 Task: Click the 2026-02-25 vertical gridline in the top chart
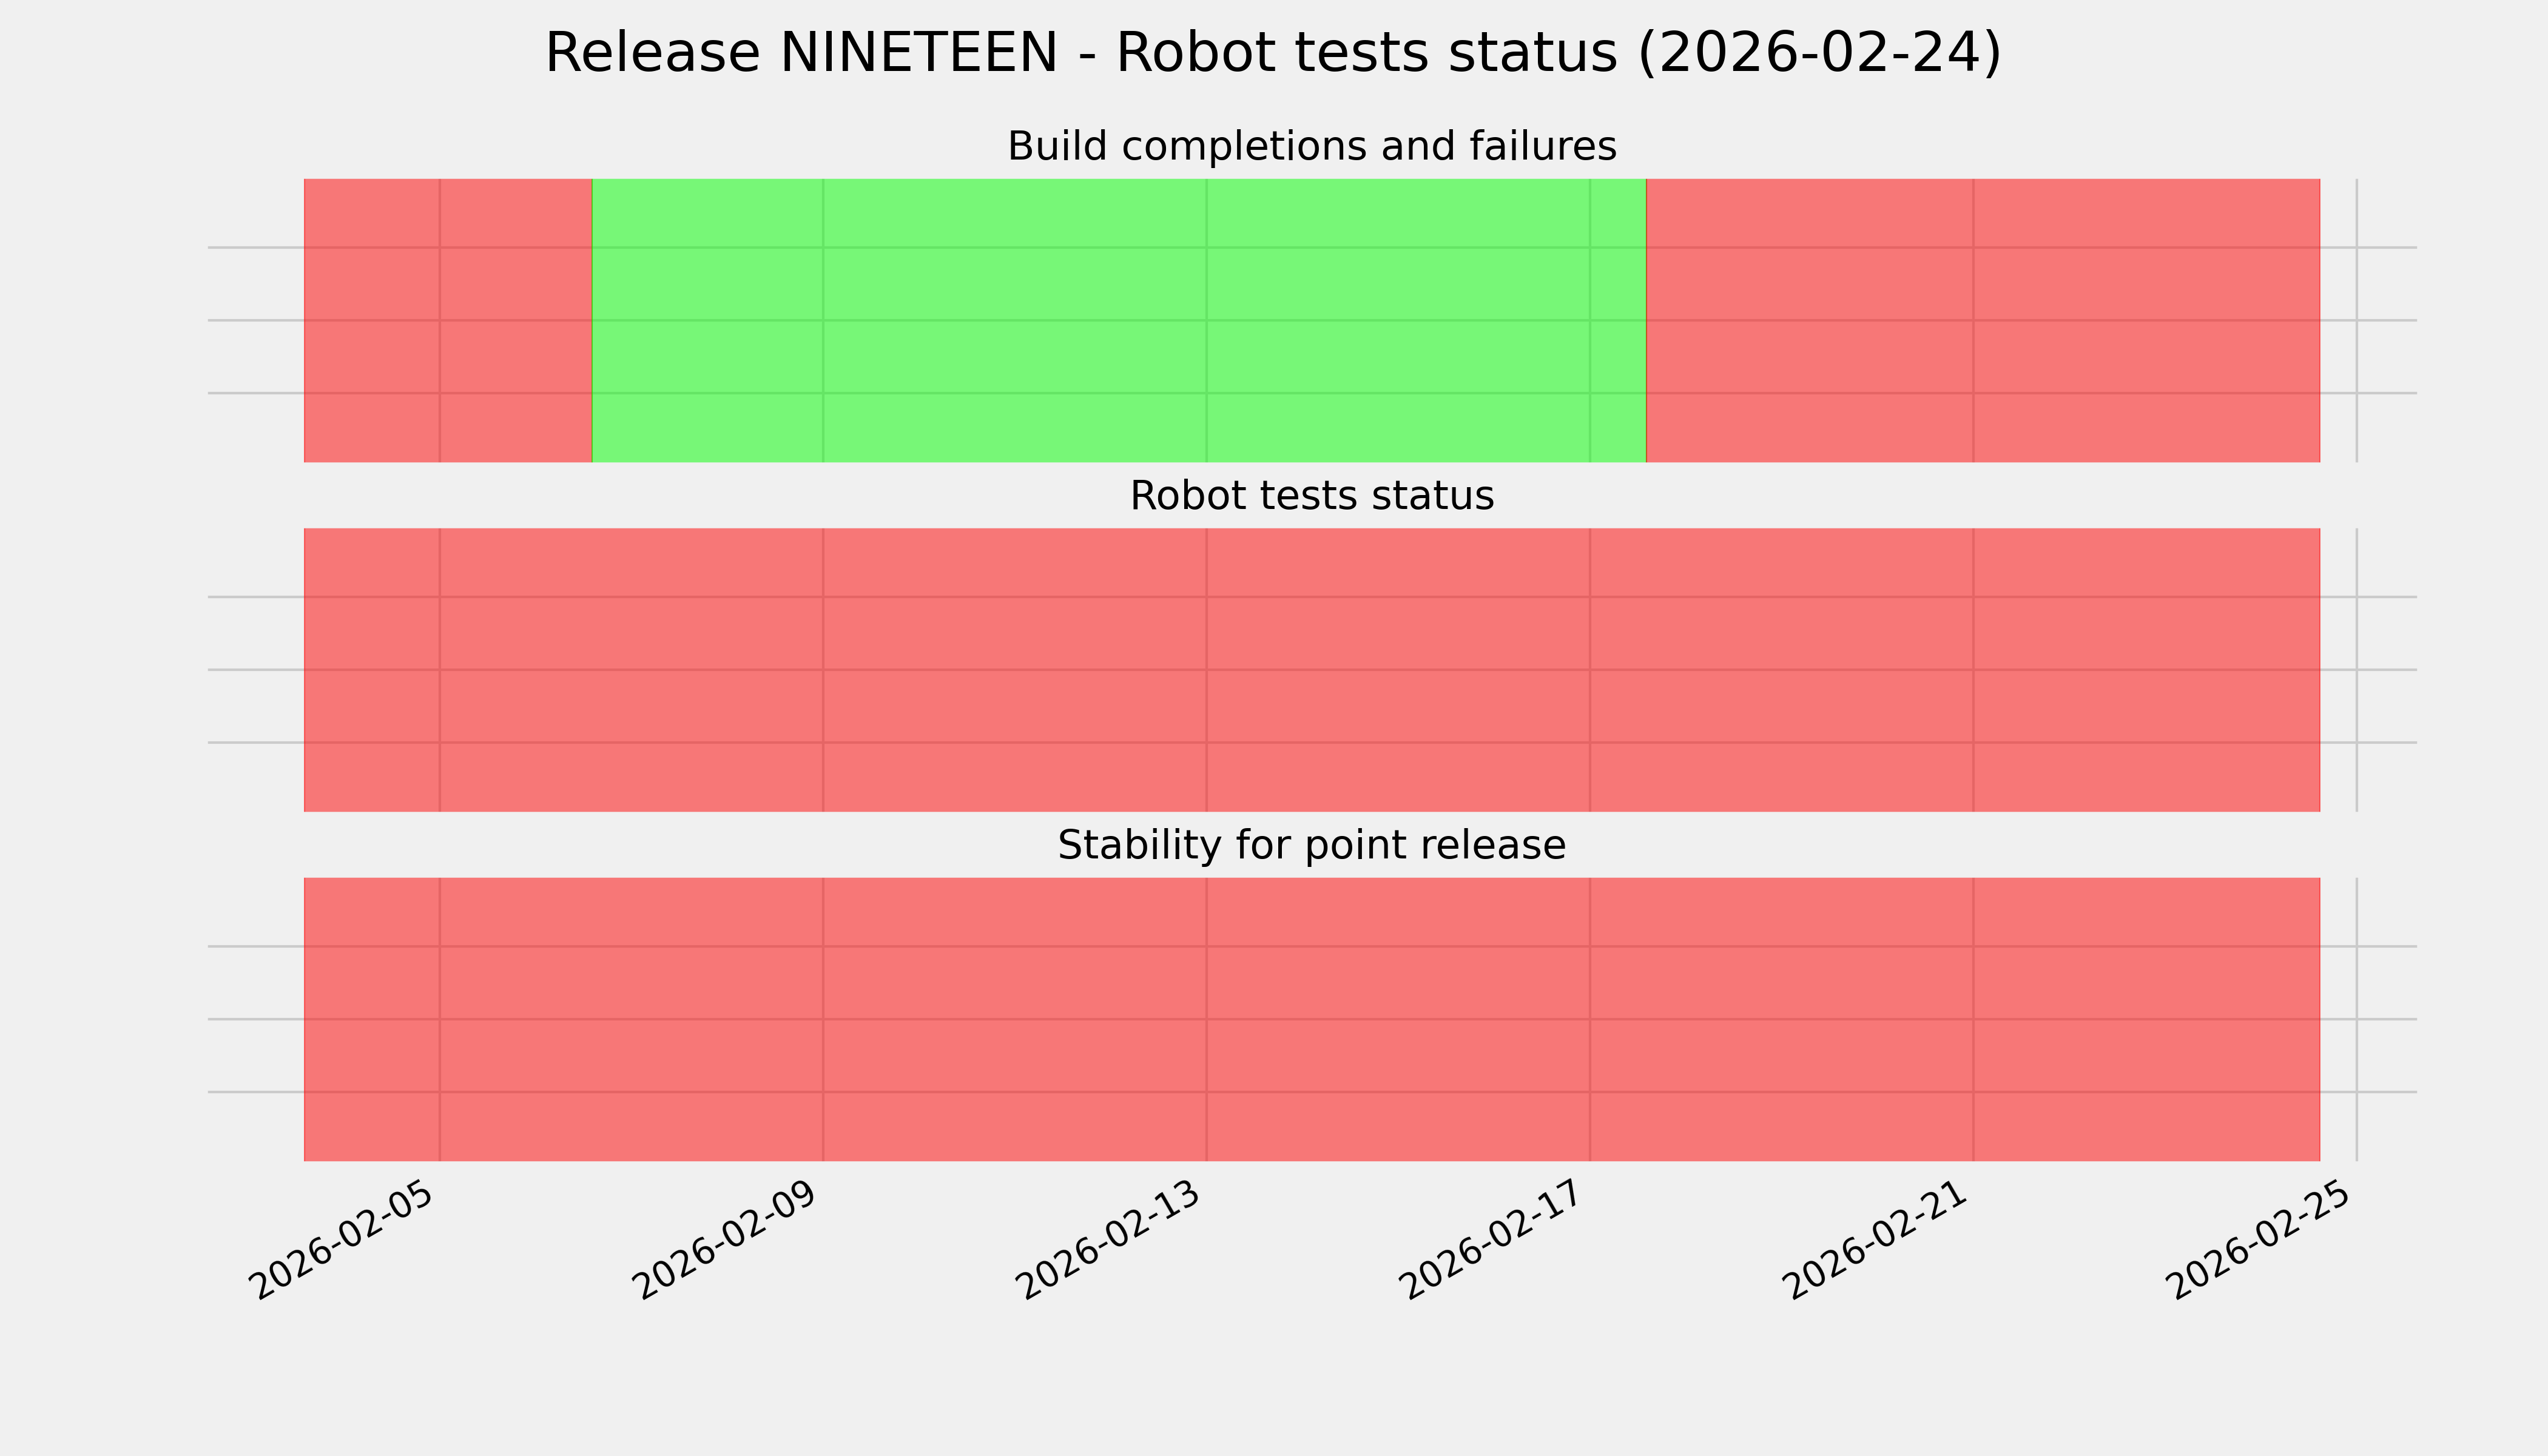click(x=2357, y=320)
